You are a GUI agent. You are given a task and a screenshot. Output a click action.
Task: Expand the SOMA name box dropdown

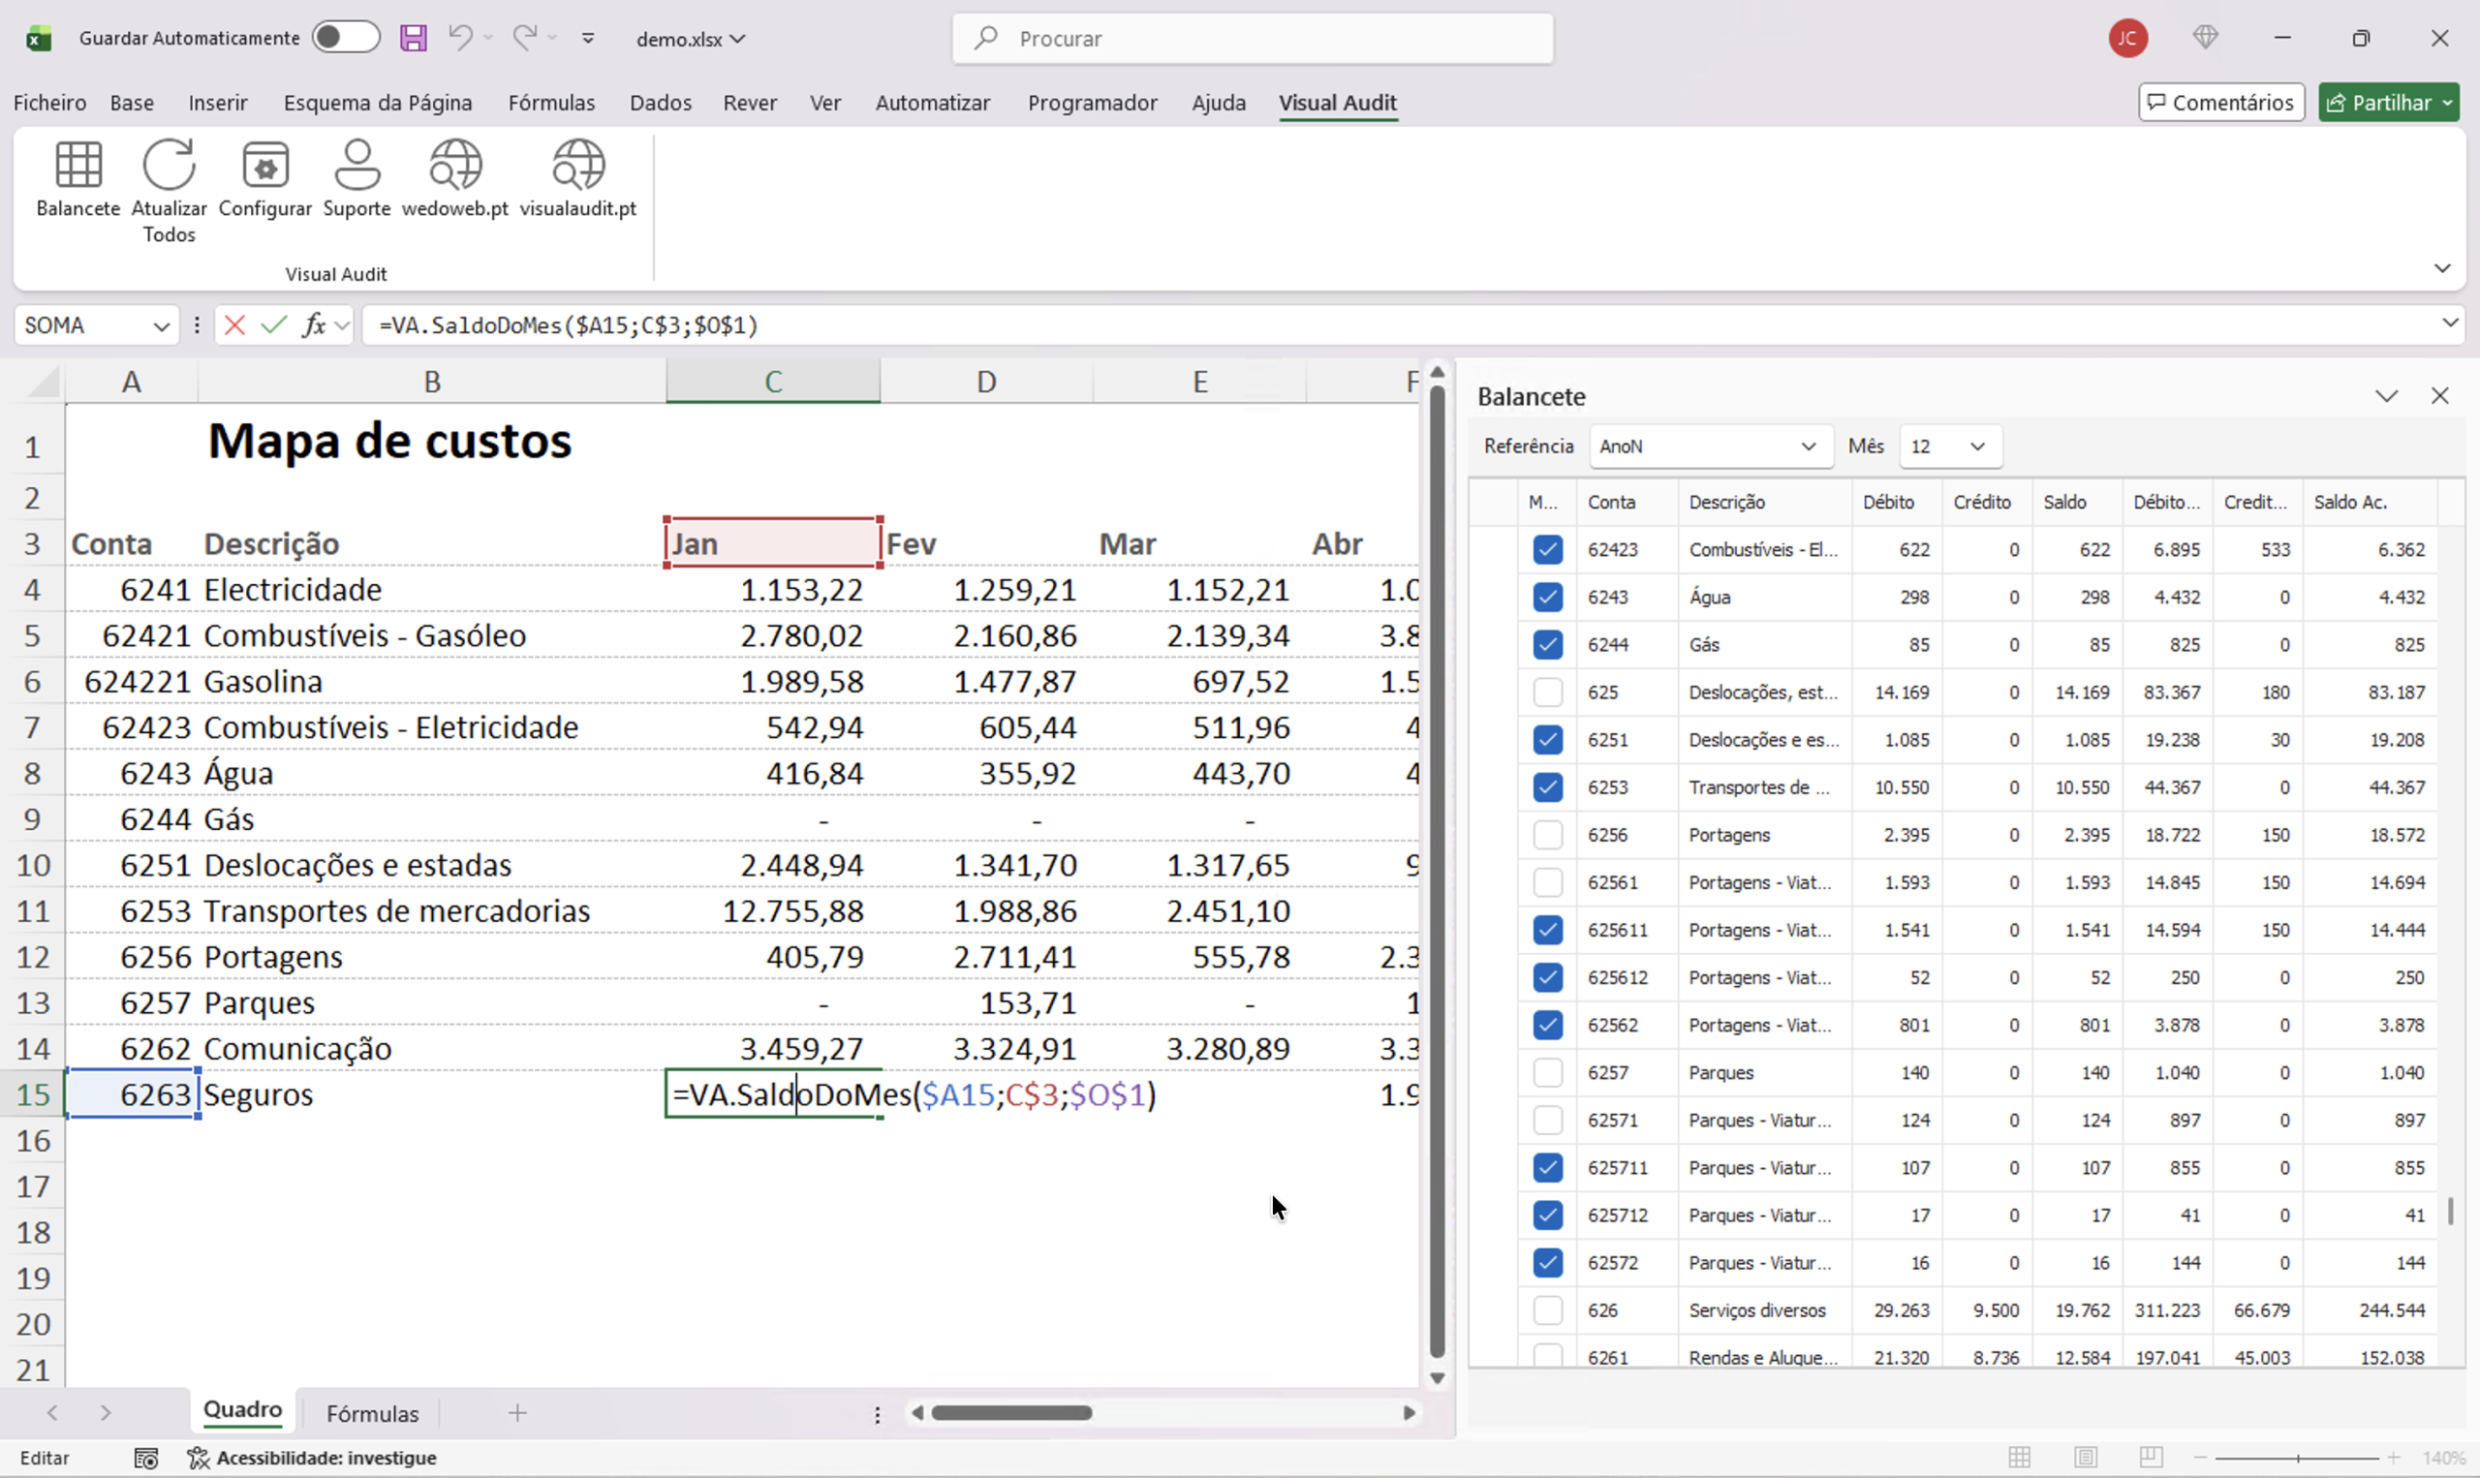click(x=161, y=325)
